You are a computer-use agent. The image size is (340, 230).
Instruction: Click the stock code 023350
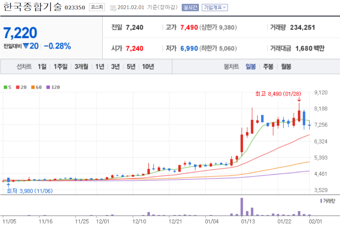(x=75, y=8)
